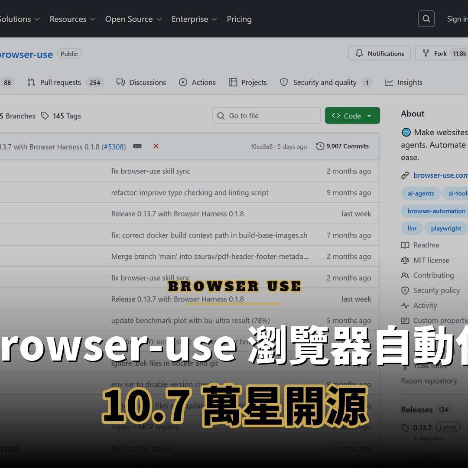Click the bell icon in Notifications button
468x468 pixels.
pos(359,53)
